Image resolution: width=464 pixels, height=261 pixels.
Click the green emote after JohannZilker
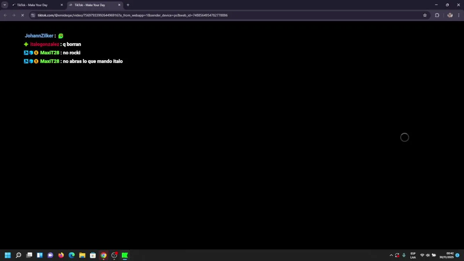(x=61, y=36)
